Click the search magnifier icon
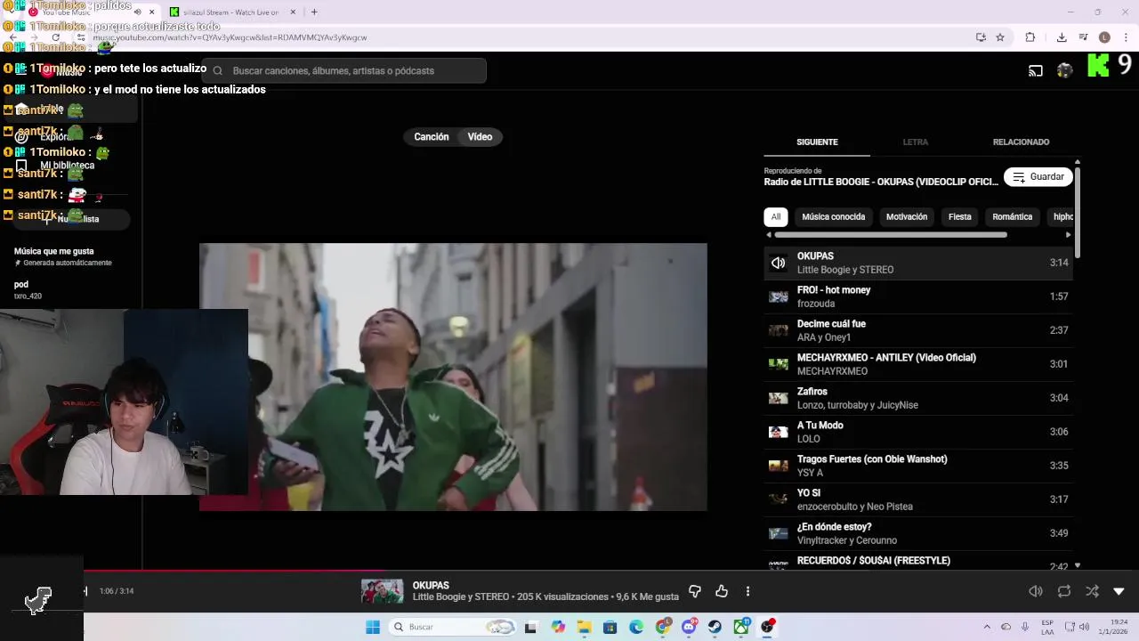1139x641 pixels. pos(218,71)
